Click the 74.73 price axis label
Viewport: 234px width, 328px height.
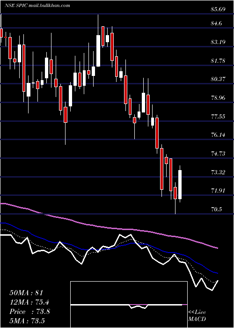[219, 154]
